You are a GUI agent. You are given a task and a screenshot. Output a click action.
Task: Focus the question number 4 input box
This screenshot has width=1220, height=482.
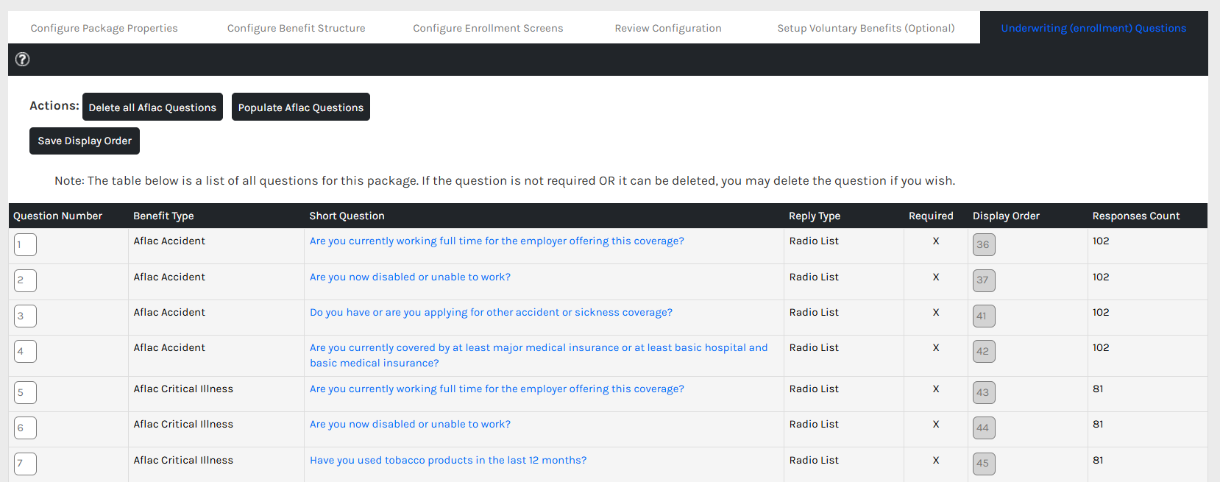coord(25,351)
